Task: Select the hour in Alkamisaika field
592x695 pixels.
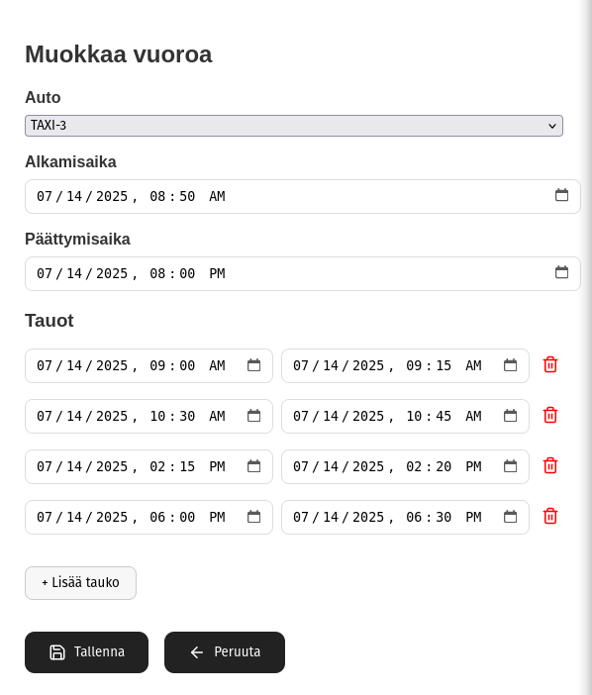Action: point(157,196)
